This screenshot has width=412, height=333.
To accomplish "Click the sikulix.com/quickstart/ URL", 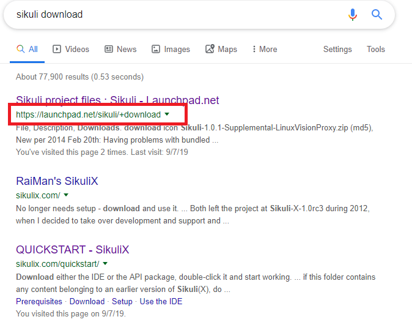I will 57,264.
